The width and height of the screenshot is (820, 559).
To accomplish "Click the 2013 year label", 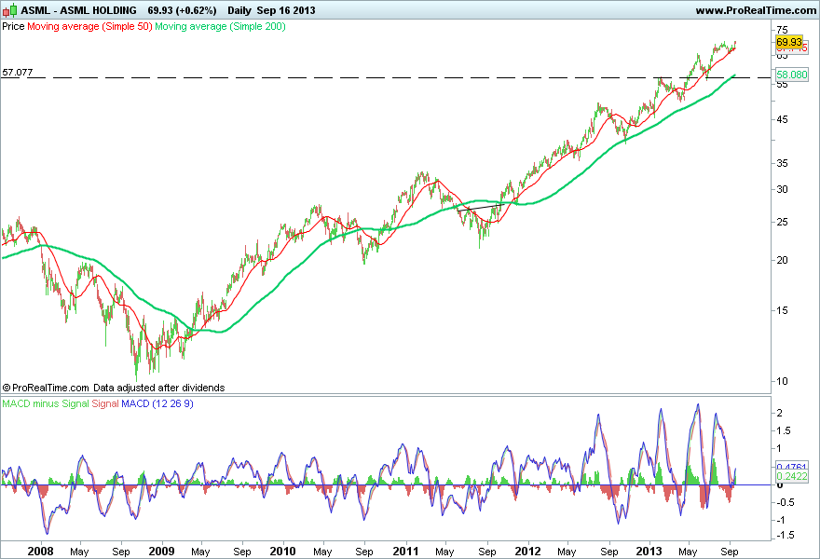I will point(649,552).
